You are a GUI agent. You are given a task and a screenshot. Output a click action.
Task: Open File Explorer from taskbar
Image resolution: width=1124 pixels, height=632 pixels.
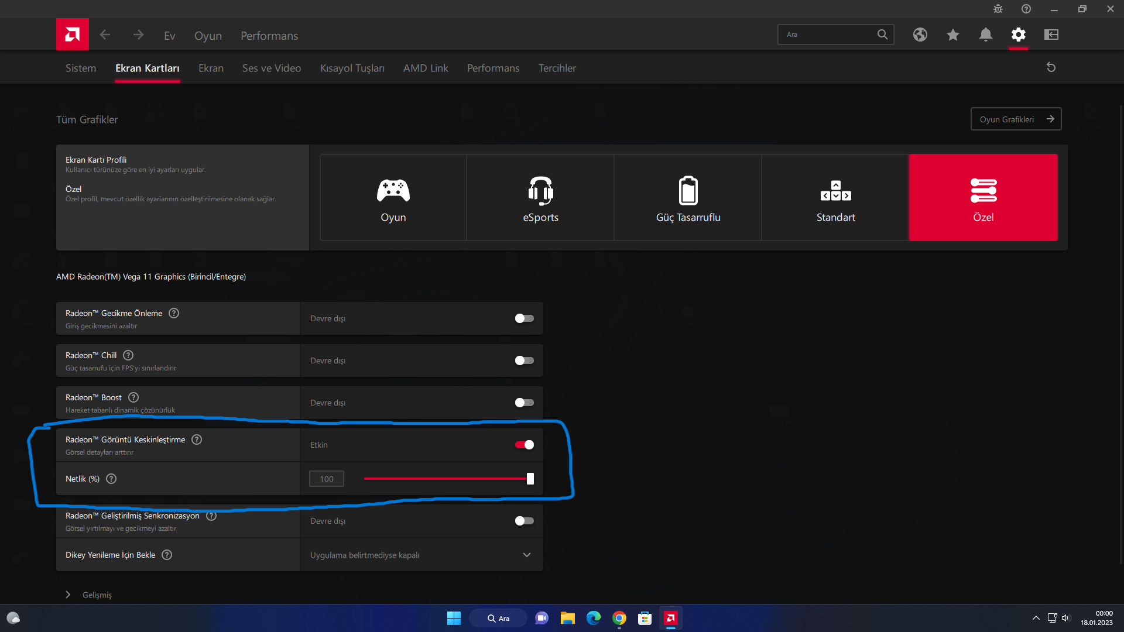click(567, 618)
